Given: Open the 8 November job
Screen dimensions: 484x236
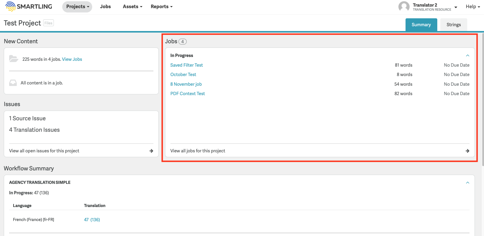Looking at the screenshot, I should coord(186,84).
